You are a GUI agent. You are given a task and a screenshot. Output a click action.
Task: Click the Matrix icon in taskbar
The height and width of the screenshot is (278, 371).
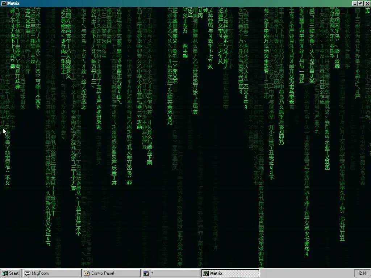click(206, 273)
